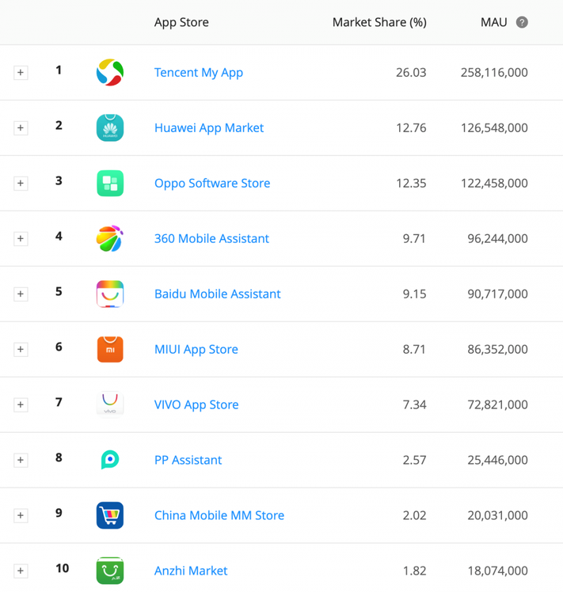Screen dimensions: 563x592
Task: Click the Tencent My App logo icon
Action: [110, 73]
